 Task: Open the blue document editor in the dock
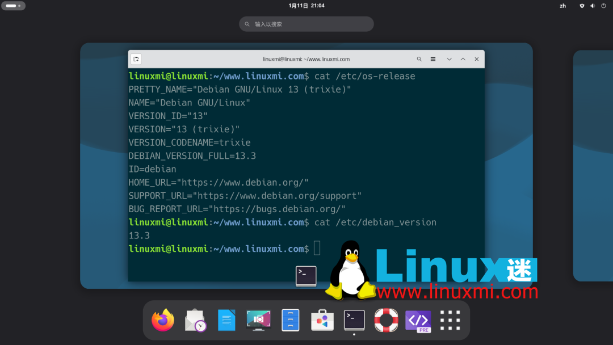[226, 320]
